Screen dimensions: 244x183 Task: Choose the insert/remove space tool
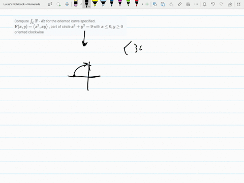coord(67,4)
